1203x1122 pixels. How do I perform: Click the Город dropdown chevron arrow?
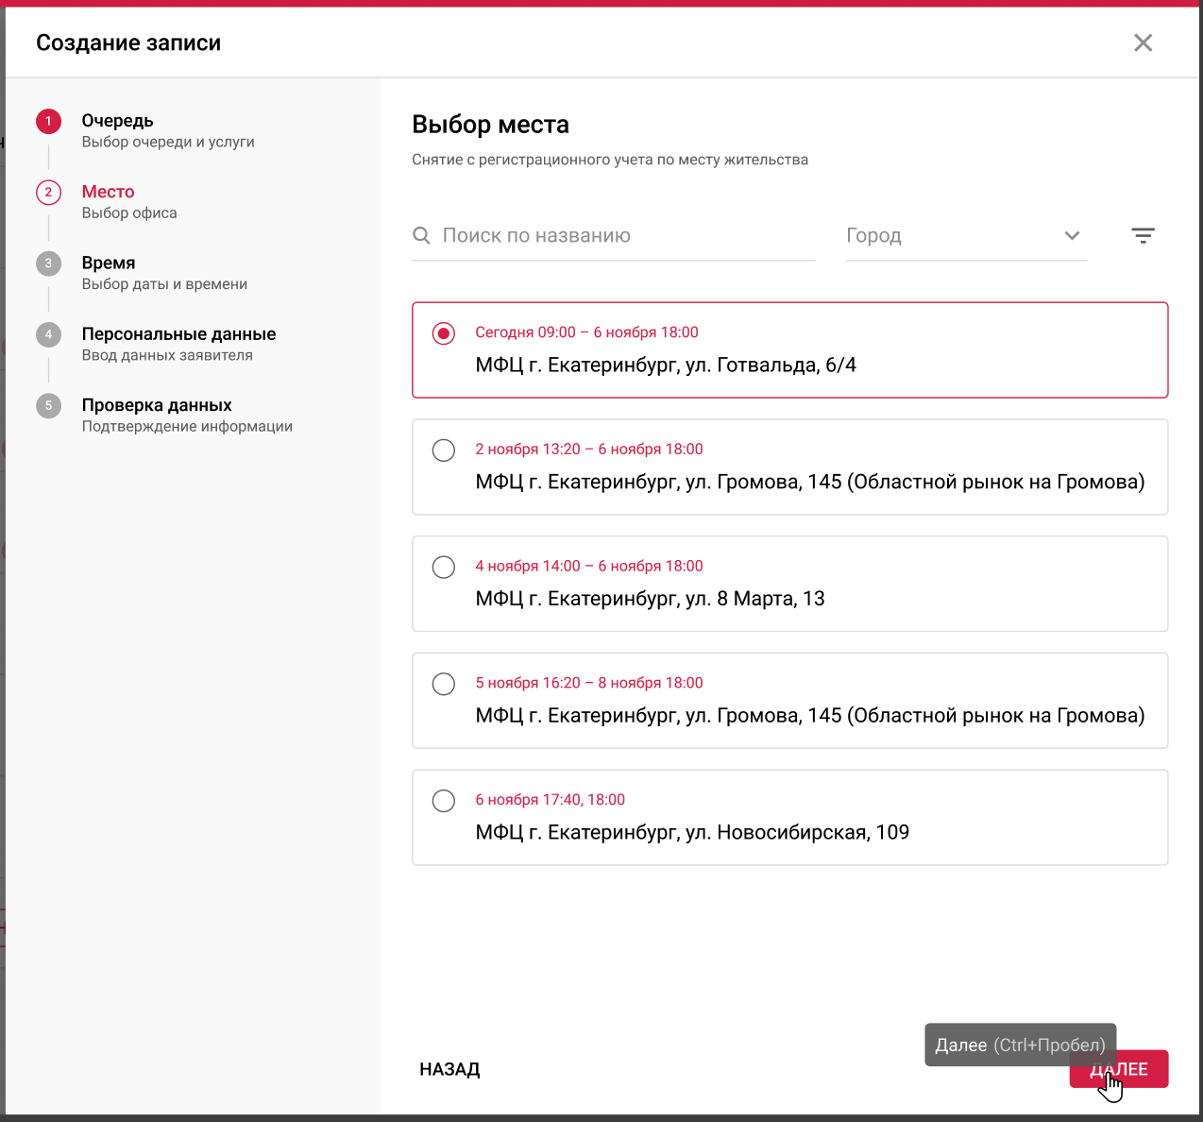[1072, 235]
